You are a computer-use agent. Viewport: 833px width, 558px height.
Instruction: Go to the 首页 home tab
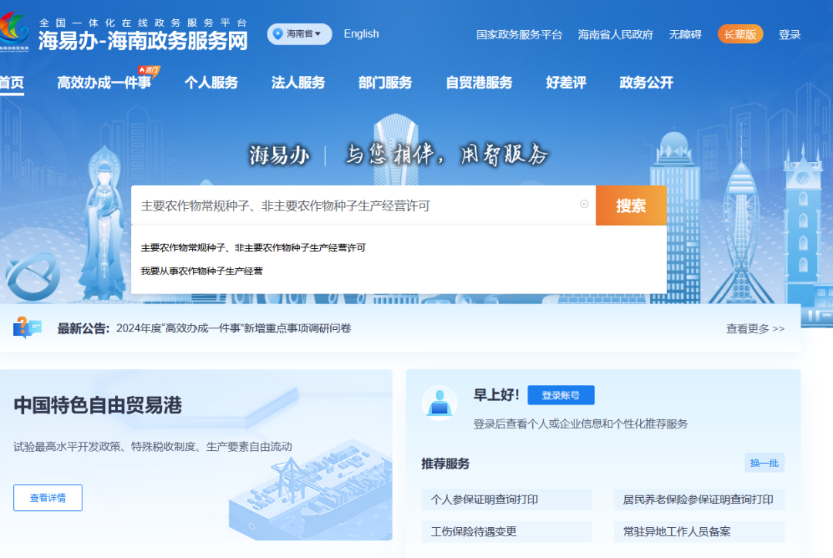[12, 82]
